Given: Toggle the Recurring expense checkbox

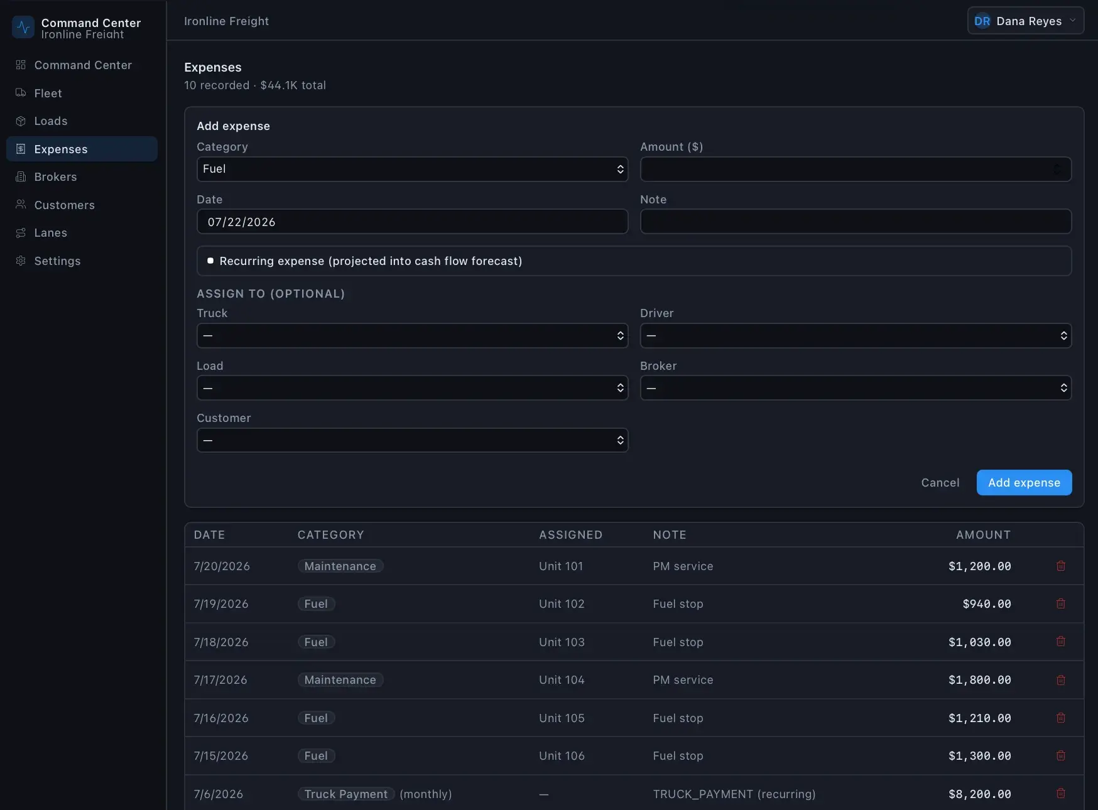Looking at the screenshot, I should [210, 261].
